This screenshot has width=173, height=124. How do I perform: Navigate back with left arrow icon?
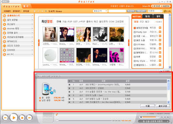pyautogui.click(x=42, y=11)
